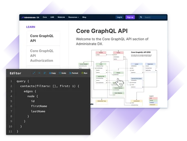Click the Core GraphQL API page heading

point(102,31)
